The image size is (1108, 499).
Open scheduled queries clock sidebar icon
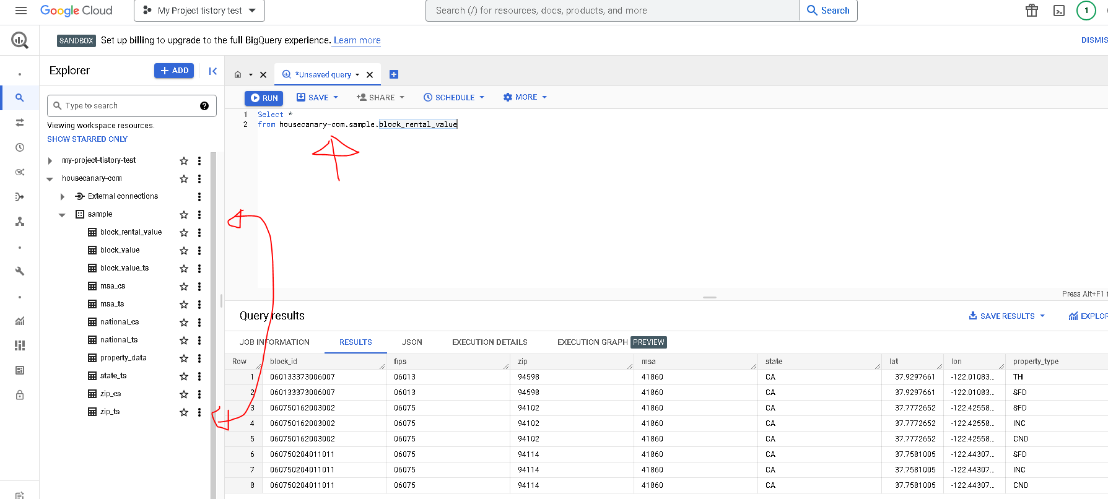point(20,147)
